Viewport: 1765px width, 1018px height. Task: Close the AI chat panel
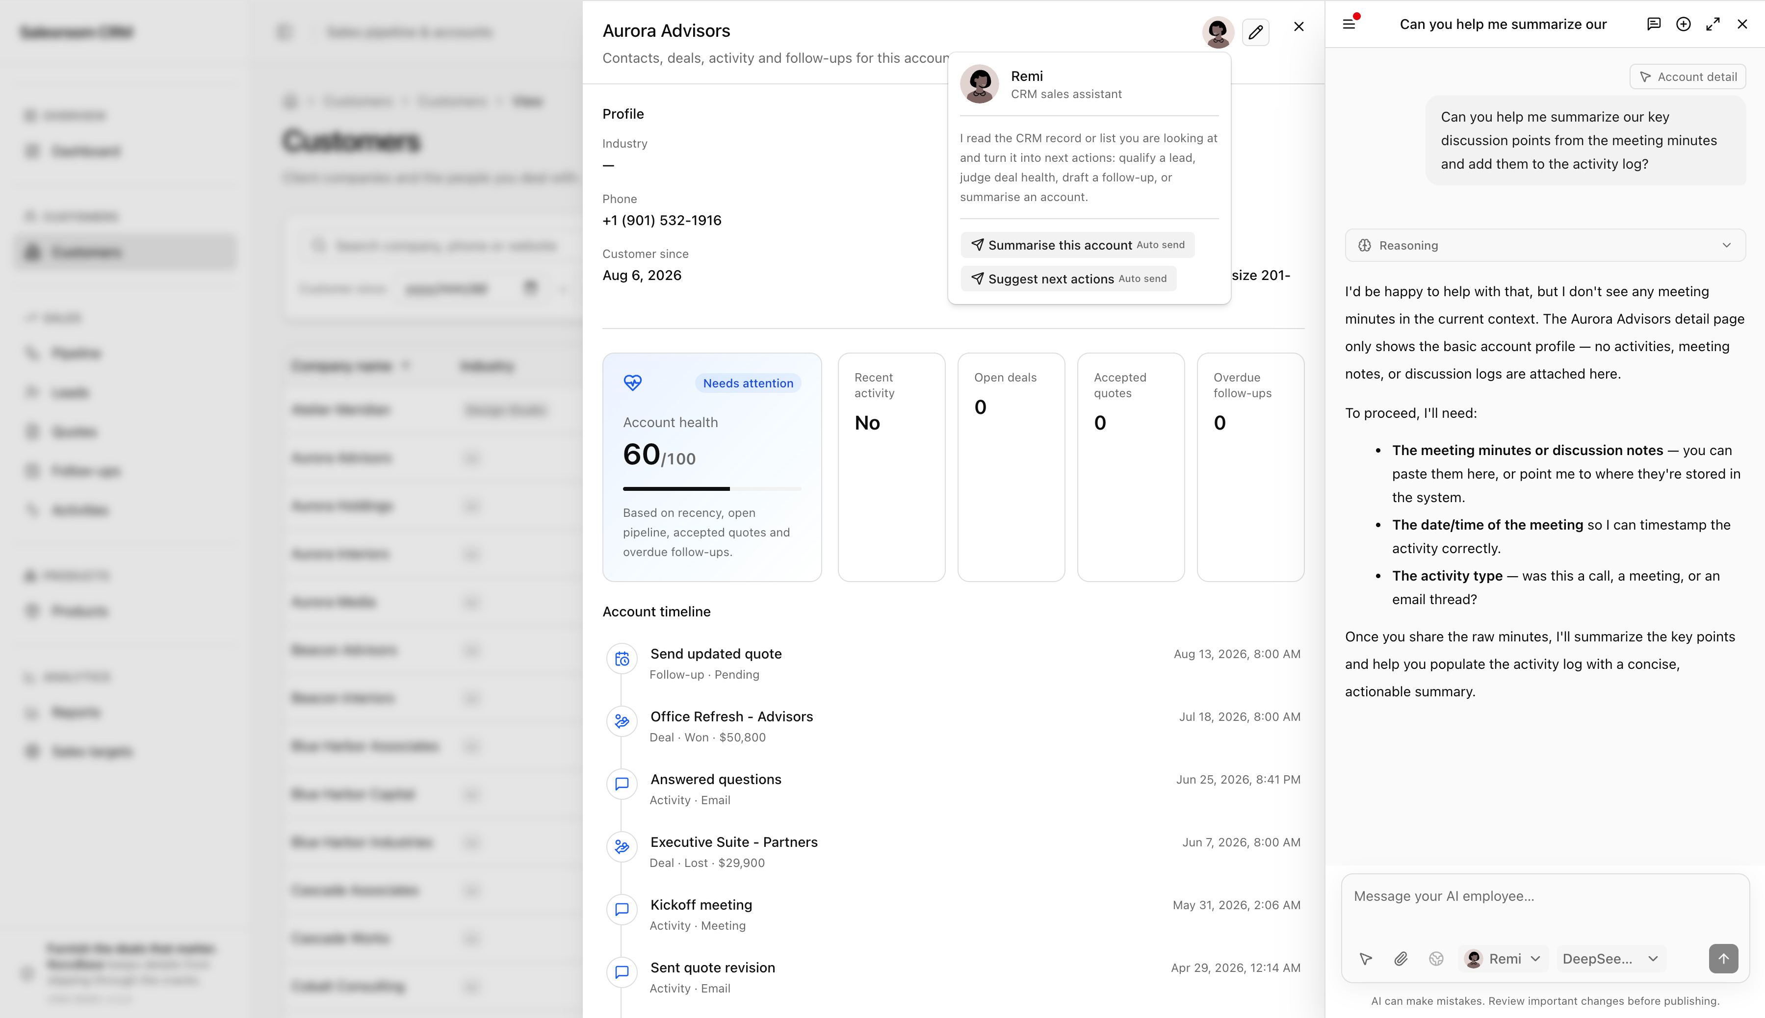click(x=1742, y=24)
